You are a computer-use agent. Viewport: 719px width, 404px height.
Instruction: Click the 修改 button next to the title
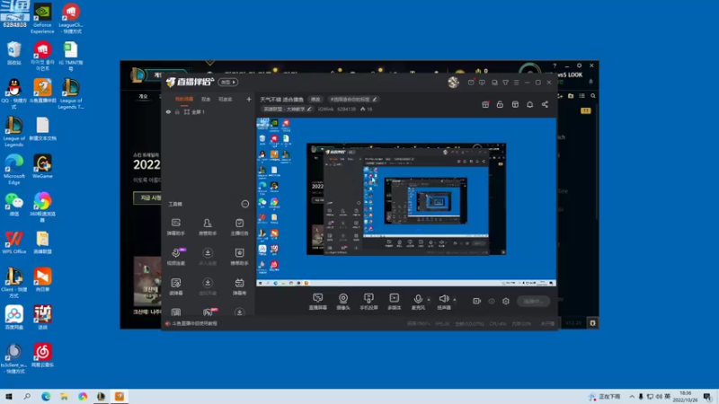point(315,99)
